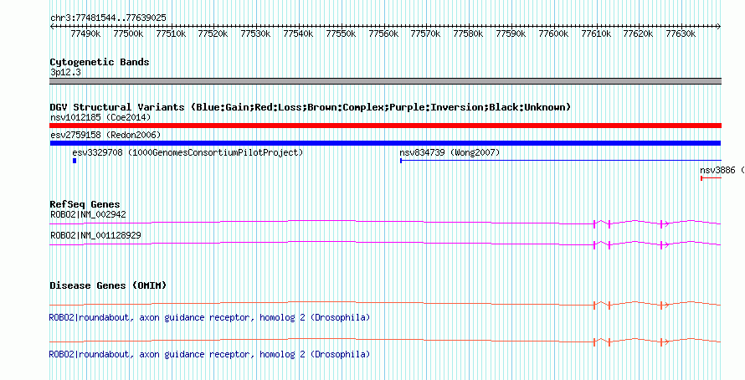Screen dimensions: 745x380
Task: Click the first orange OMIM ROBO2 gene line
Action: point(385,304)
